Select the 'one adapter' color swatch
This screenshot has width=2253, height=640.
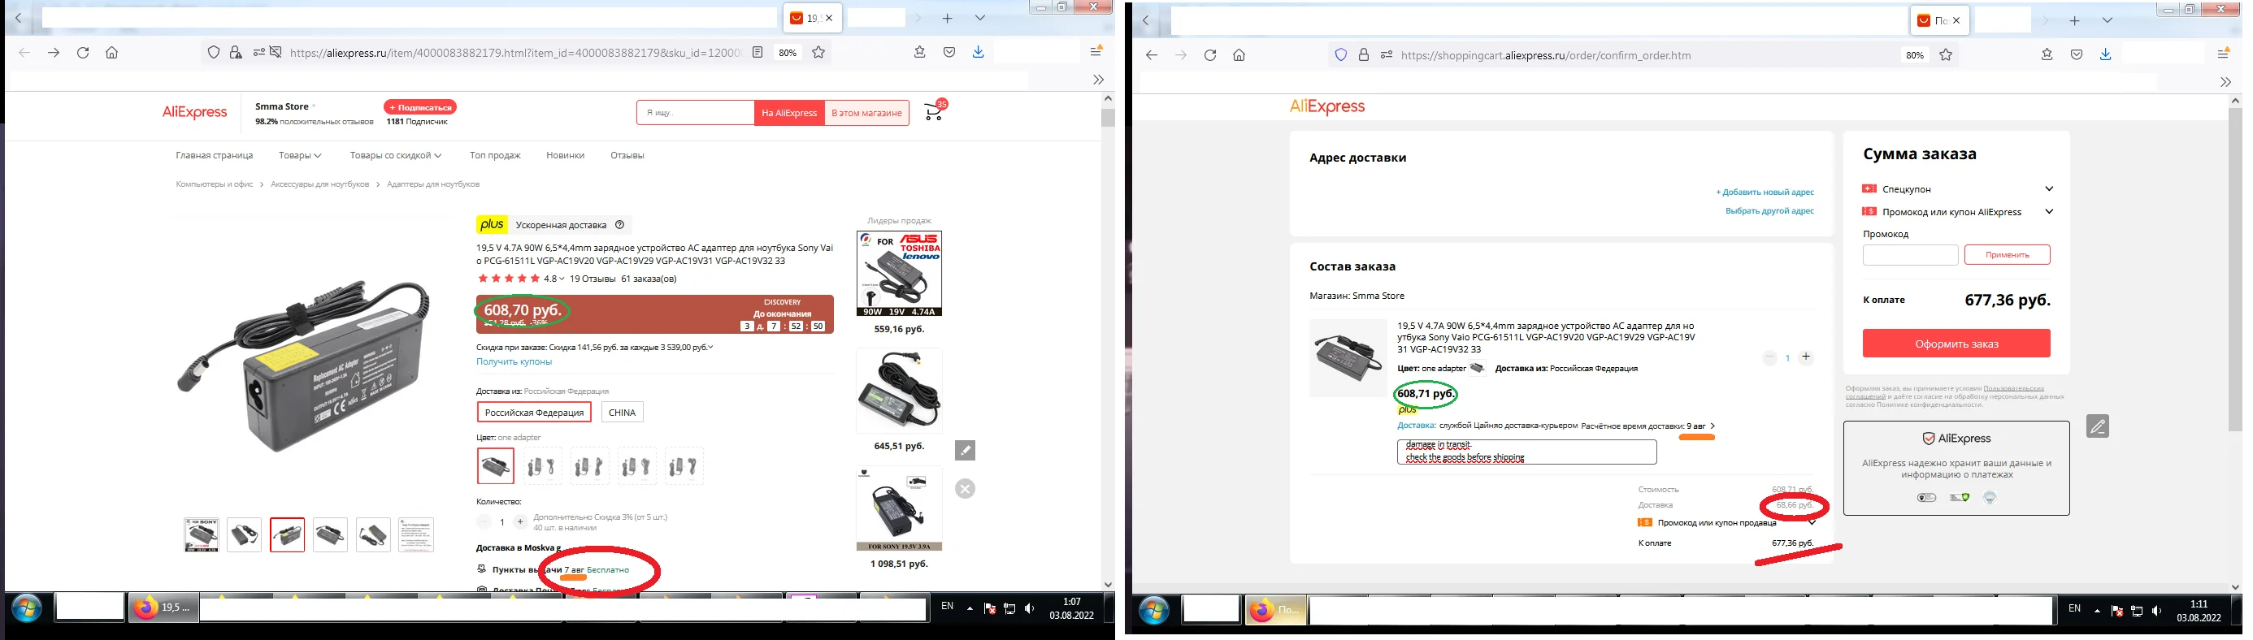[496, 466]
